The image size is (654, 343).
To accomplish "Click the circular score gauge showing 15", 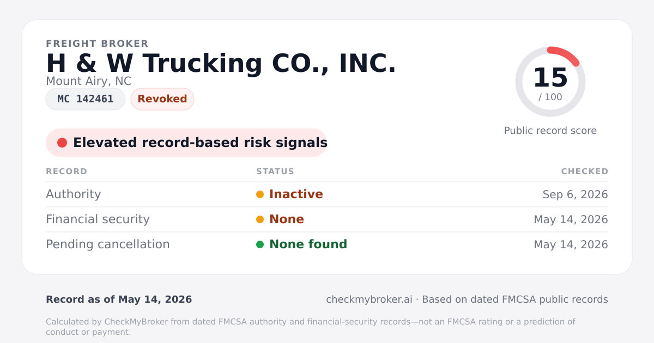I will [550, 82].
